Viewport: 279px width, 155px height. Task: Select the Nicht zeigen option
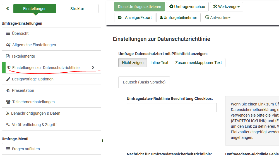click(133, 63)
